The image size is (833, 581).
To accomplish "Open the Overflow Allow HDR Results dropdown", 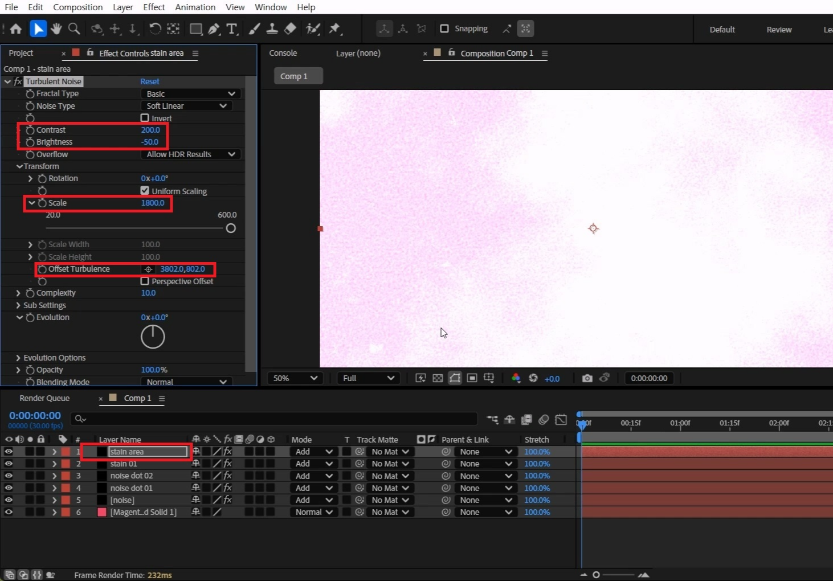I will (x=190, y=154).
